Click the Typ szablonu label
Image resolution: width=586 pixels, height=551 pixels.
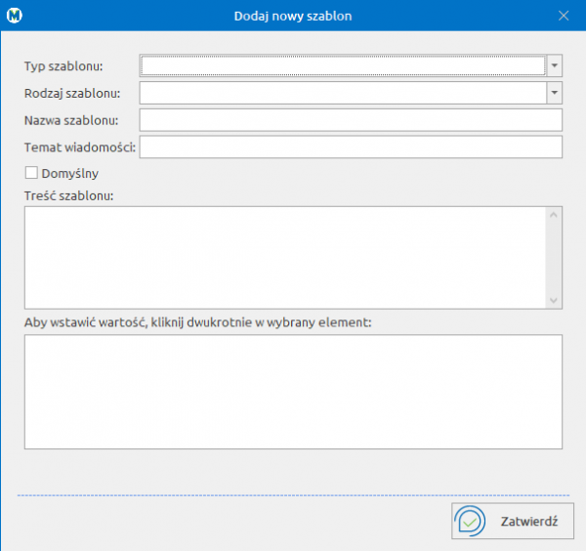click(63, 66)
